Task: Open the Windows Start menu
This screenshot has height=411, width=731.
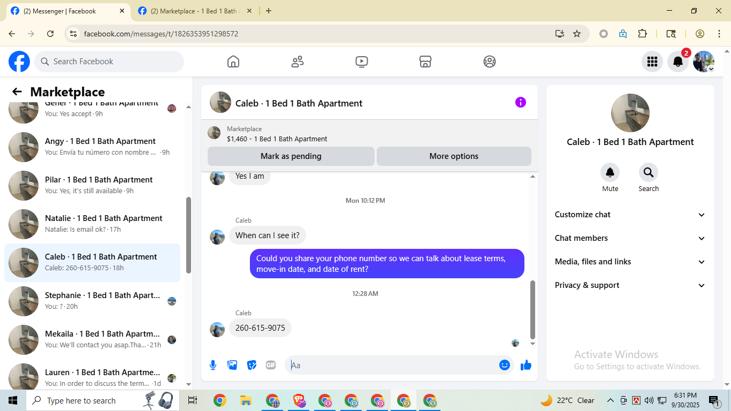Action: [13, 400]
